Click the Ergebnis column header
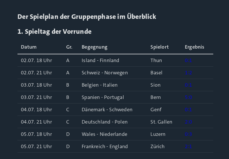 [x=194, y=47]
